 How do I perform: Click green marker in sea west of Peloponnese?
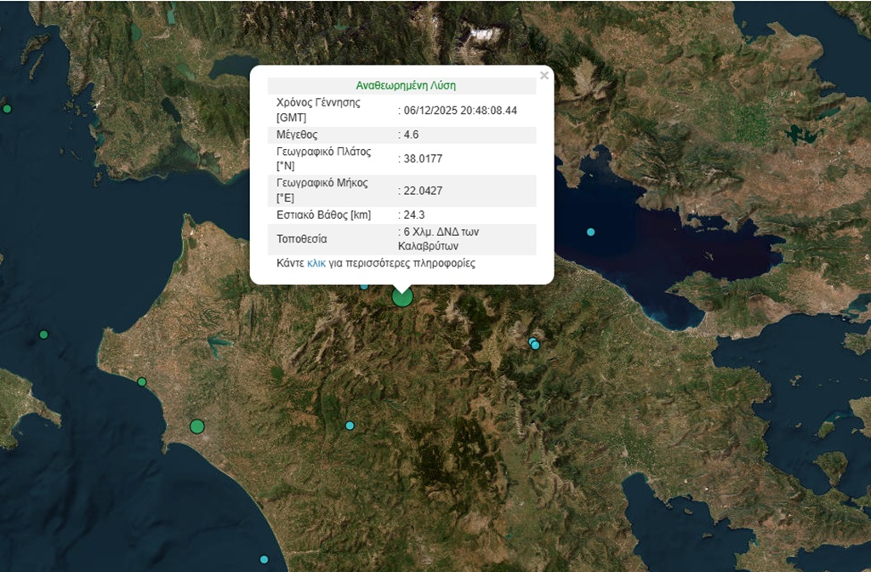[x=43, y=335]
